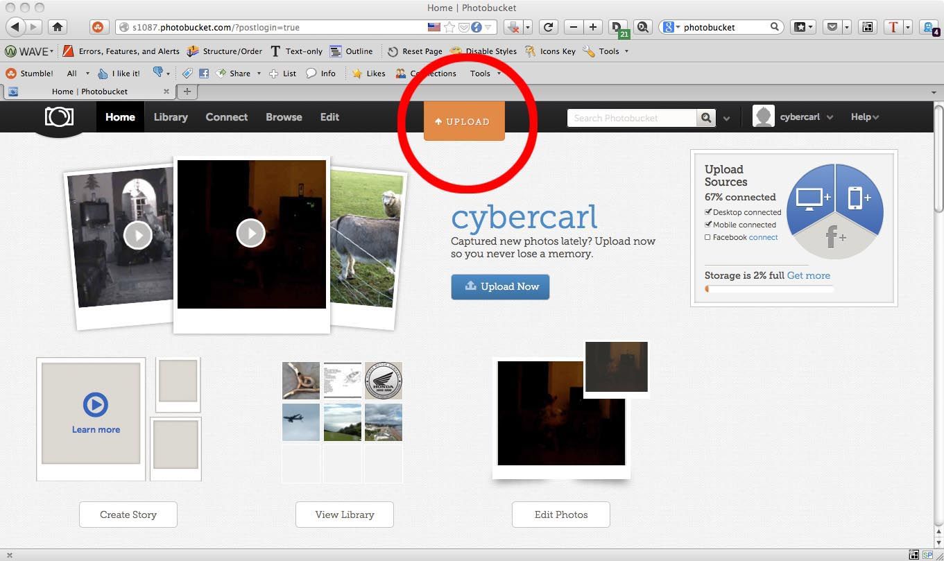Click StumbleUpon I like it! thumbs up
Screen dimensions: 944x561
pos(119,73)
